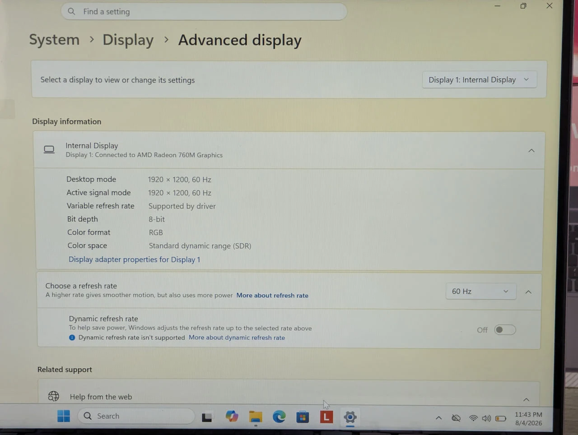This screenshot has width=578, height=435.
Task: Show hidden icons in the system tray
Action: point(438,418)
